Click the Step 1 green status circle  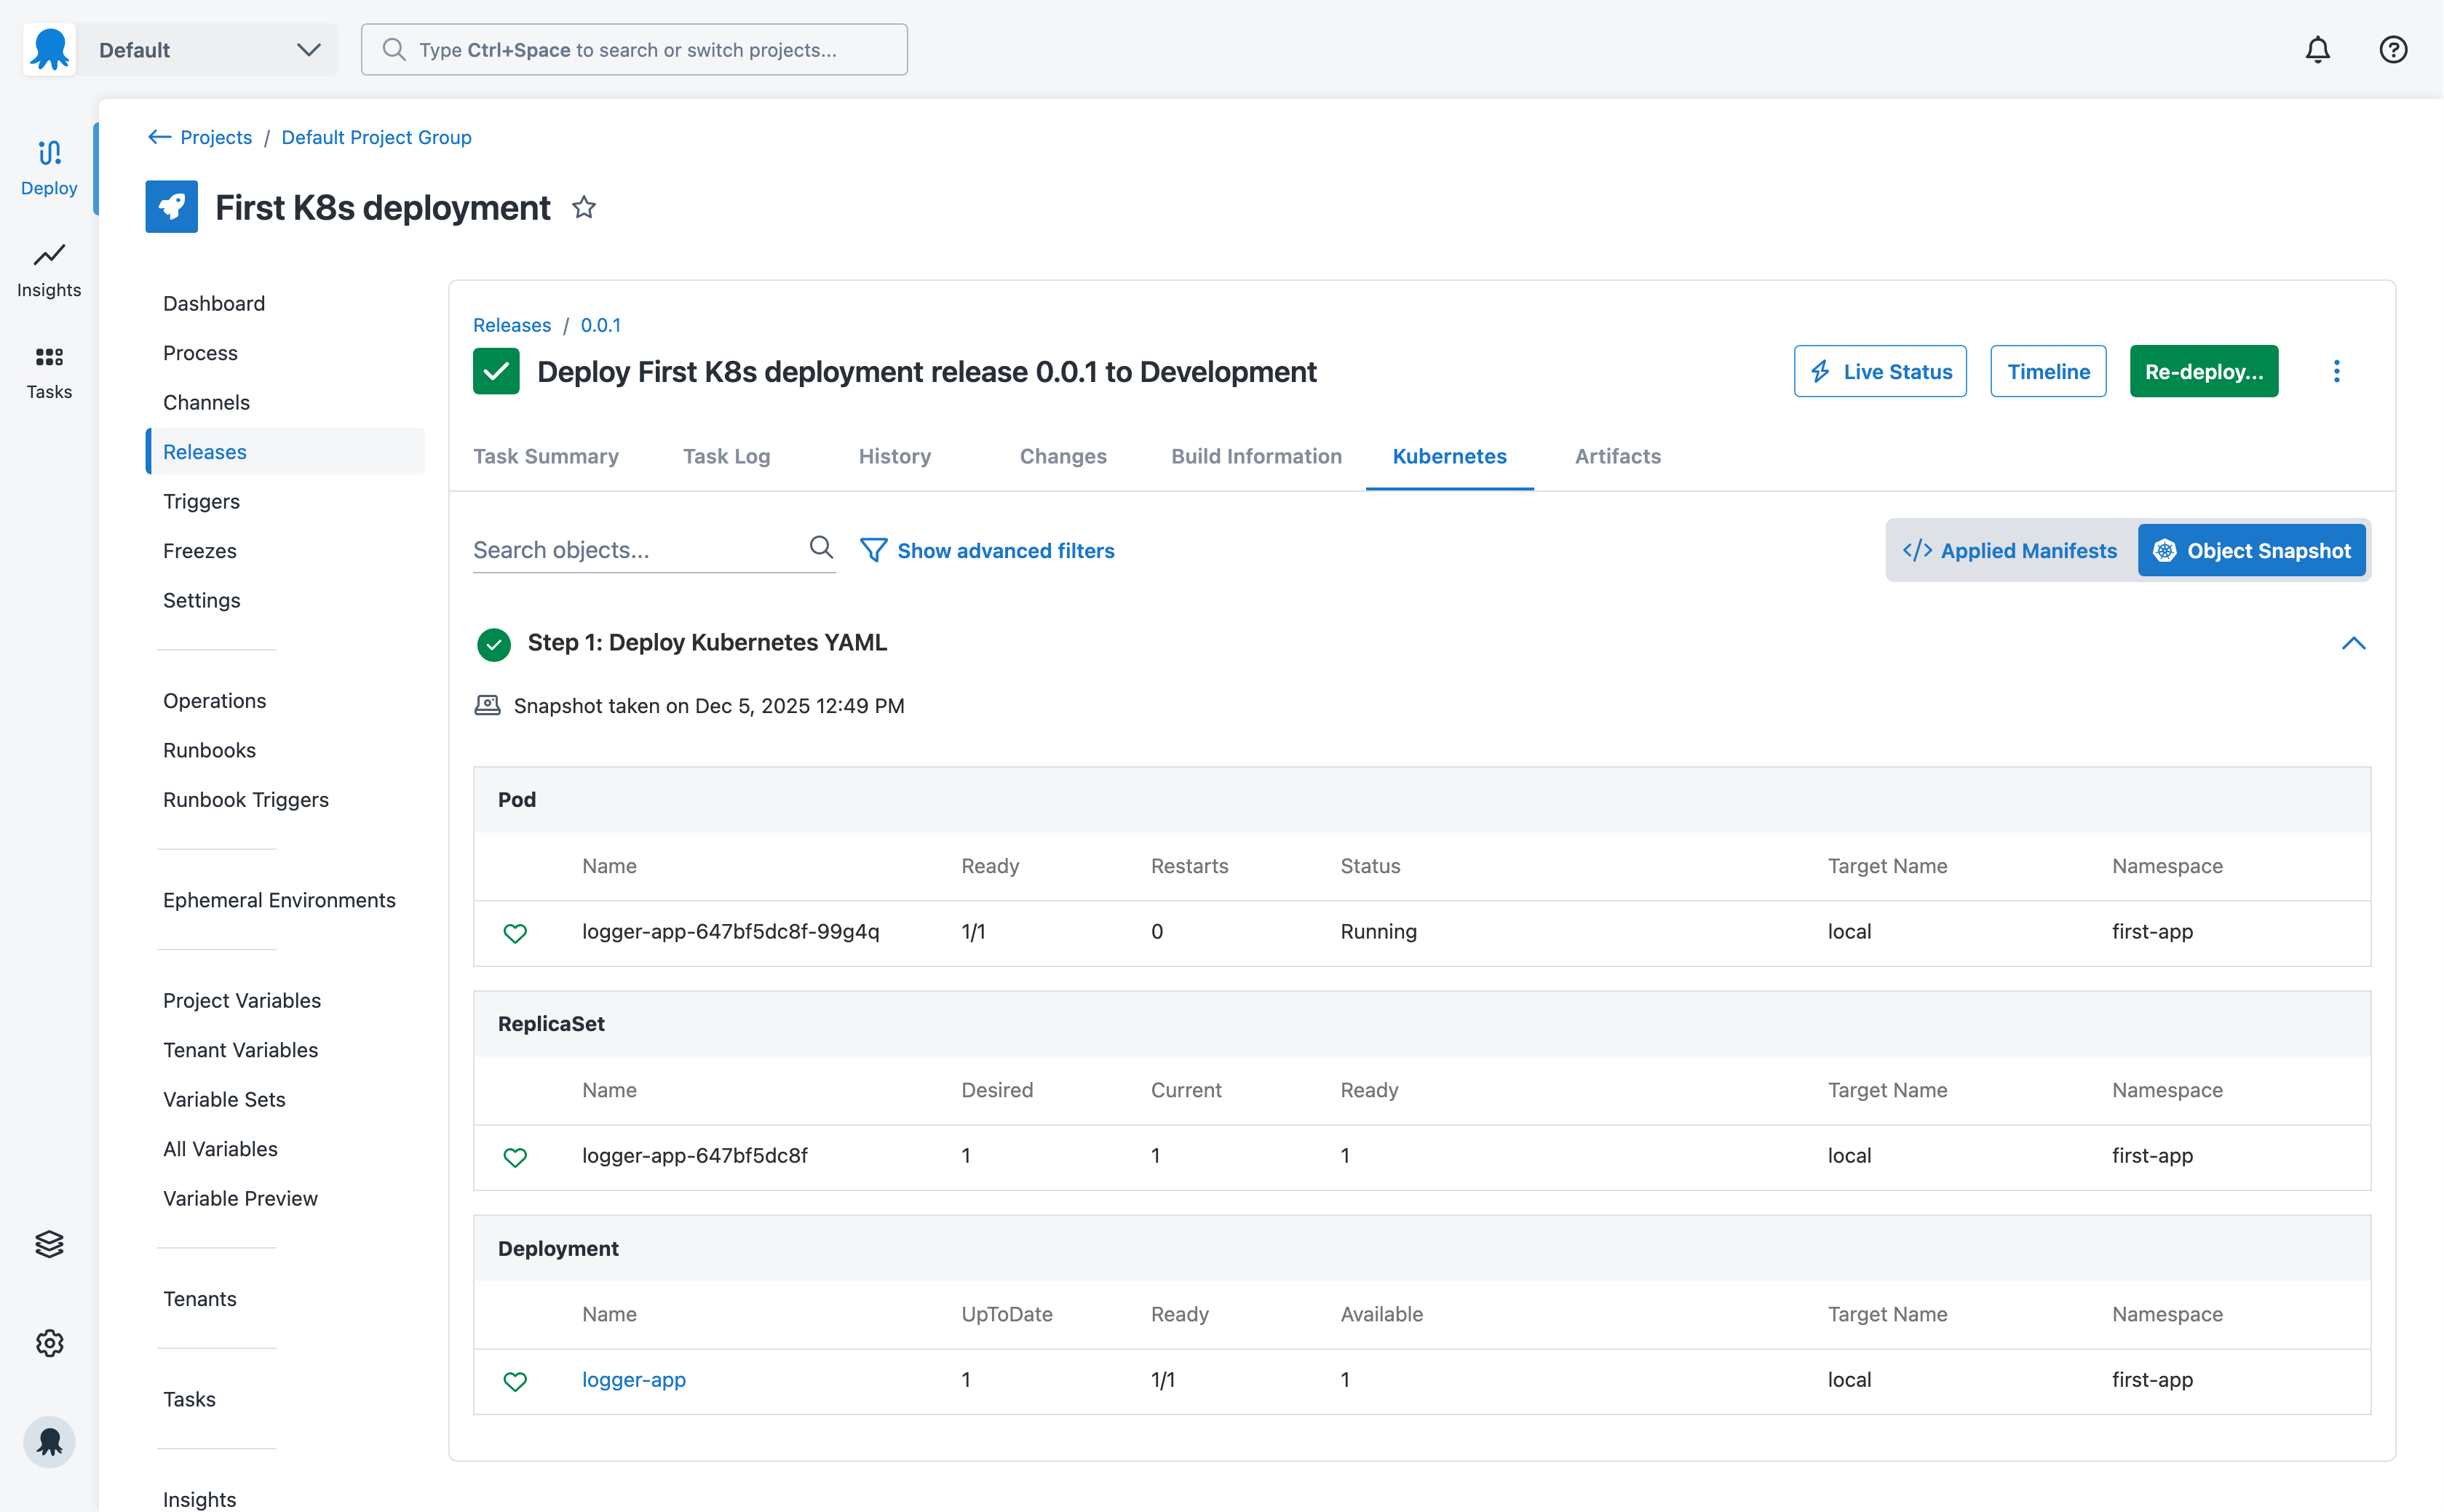(x=494, y=644)
